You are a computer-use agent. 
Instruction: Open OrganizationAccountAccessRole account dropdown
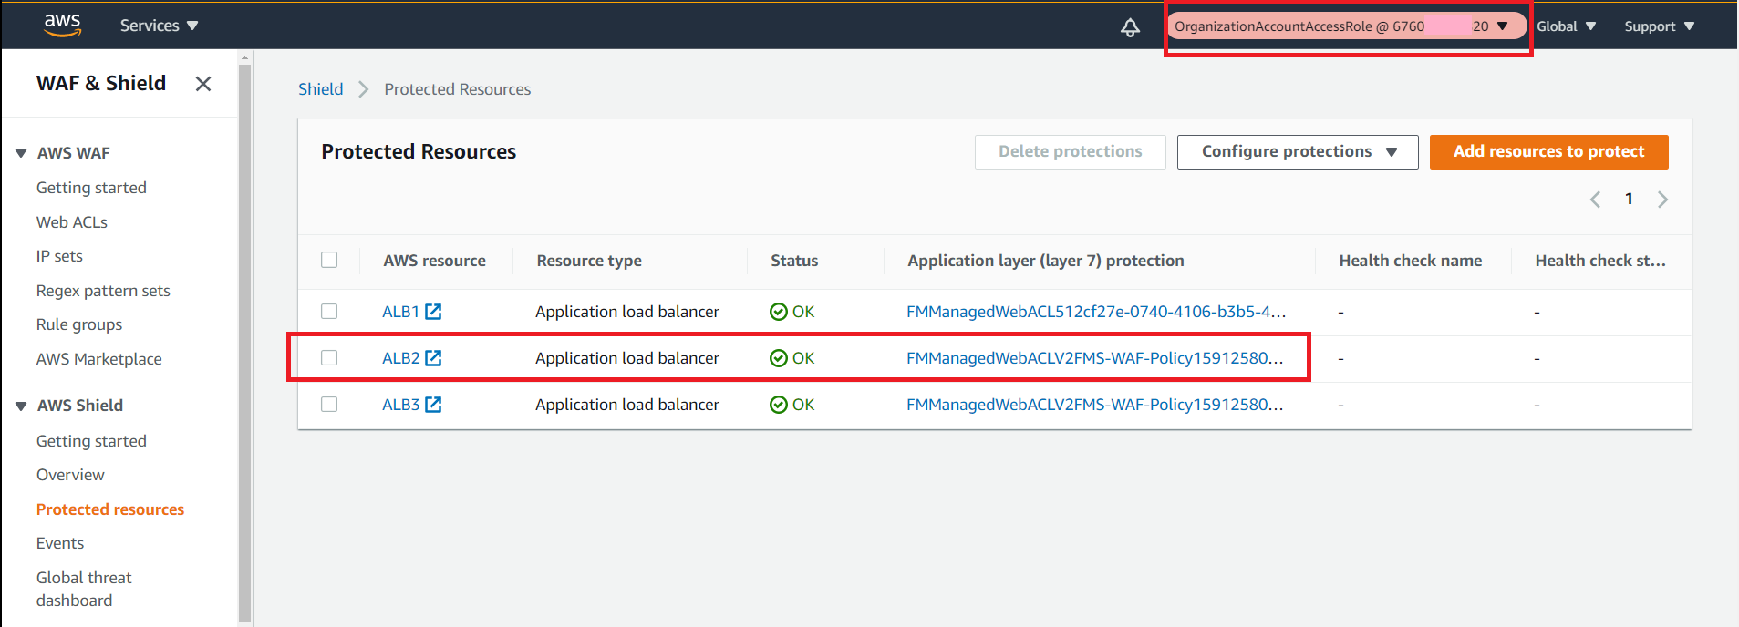tap(1346, 26)
